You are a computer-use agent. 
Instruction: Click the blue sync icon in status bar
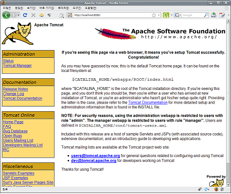pyautogui.click(x=206, y=189)
